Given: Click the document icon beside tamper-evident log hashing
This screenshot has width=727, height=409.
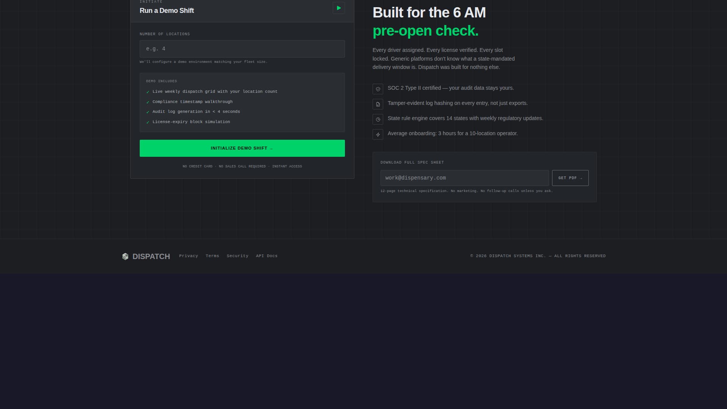Looking at the screenshot, I should [x=378, y=104].
